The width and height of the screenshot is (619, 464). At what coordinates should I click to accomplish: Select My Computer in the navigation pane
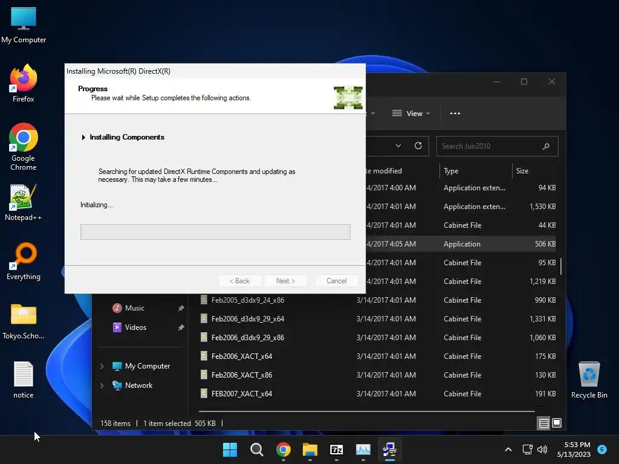tap(147, 366)
